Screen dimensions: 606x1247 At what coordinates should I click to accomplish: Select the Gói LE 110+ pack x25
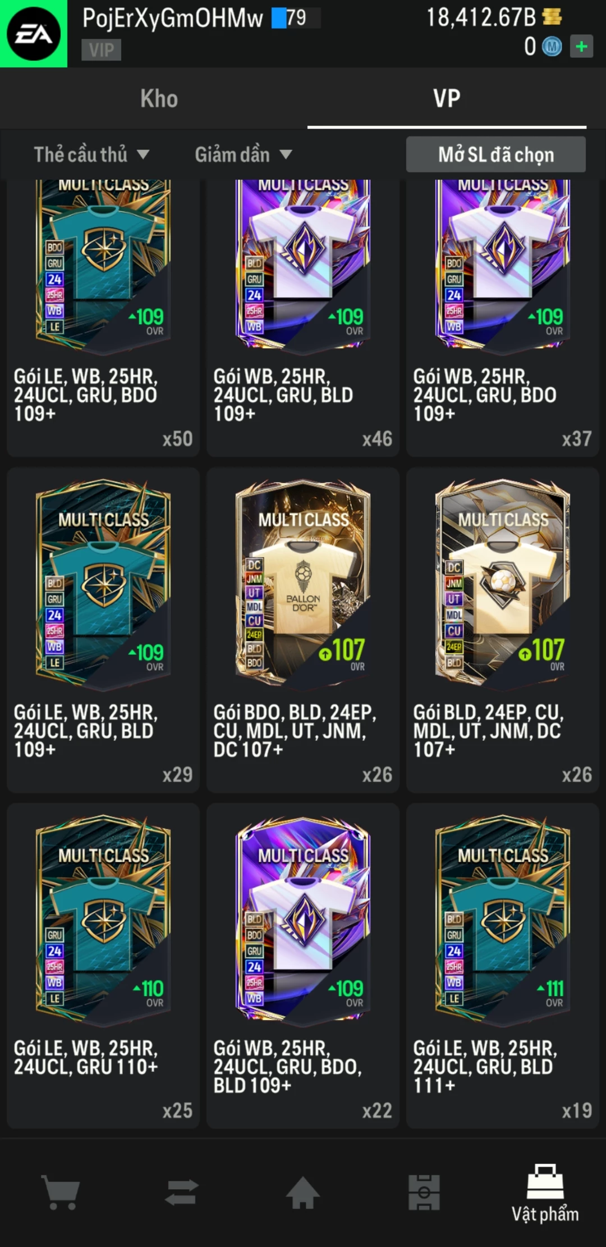[x=103, y=966]
